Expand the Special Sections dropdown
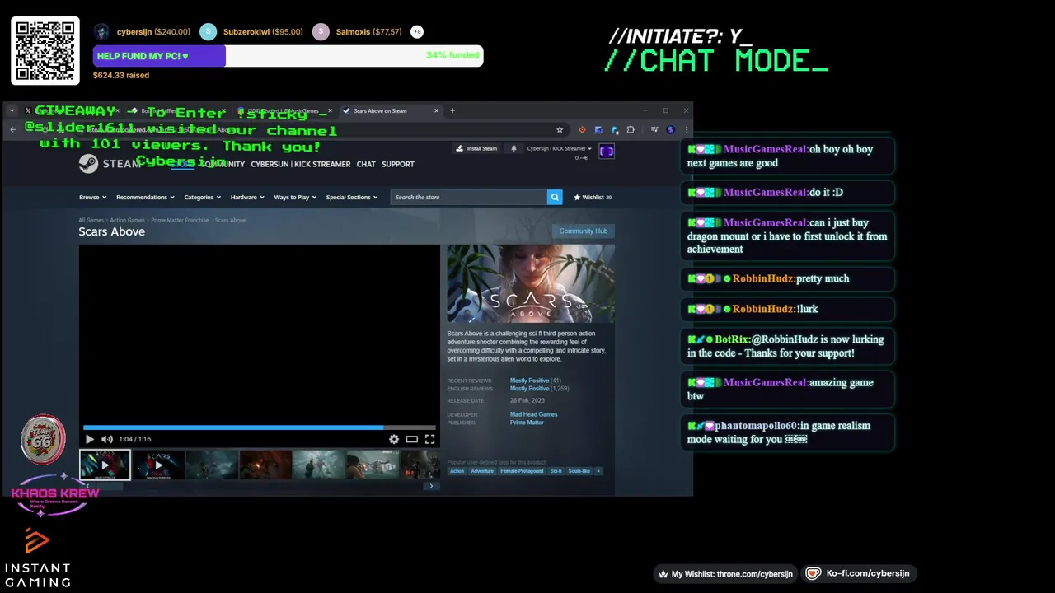This screenshot has height=593, width=1055. click(351, 197)
